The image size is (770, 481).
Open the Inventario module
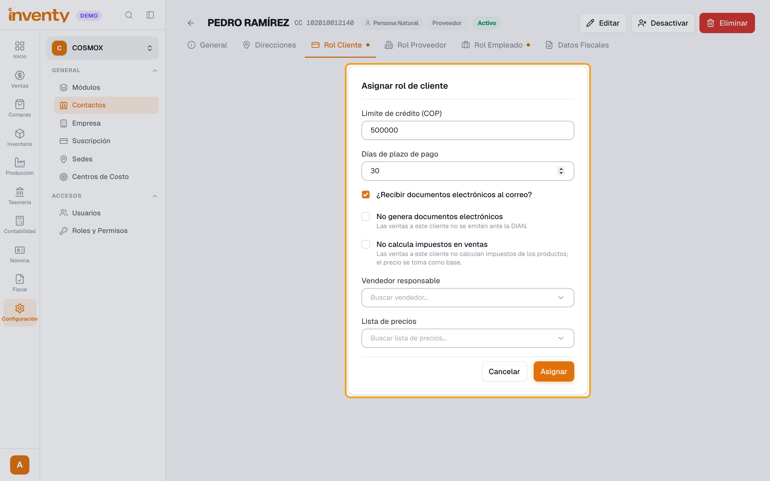tap(20, 138)
